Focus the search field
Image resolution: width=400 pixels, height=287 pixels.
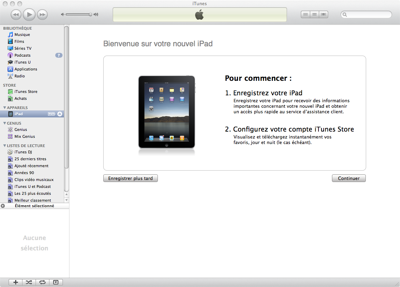pos(366,15)
